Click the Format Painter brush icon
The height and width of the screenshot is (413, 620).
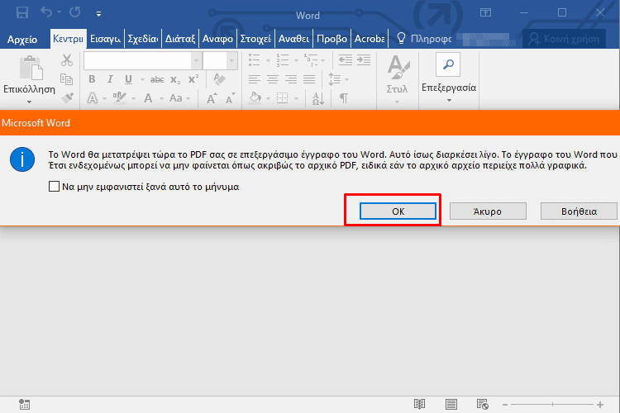tap(67, 97)
